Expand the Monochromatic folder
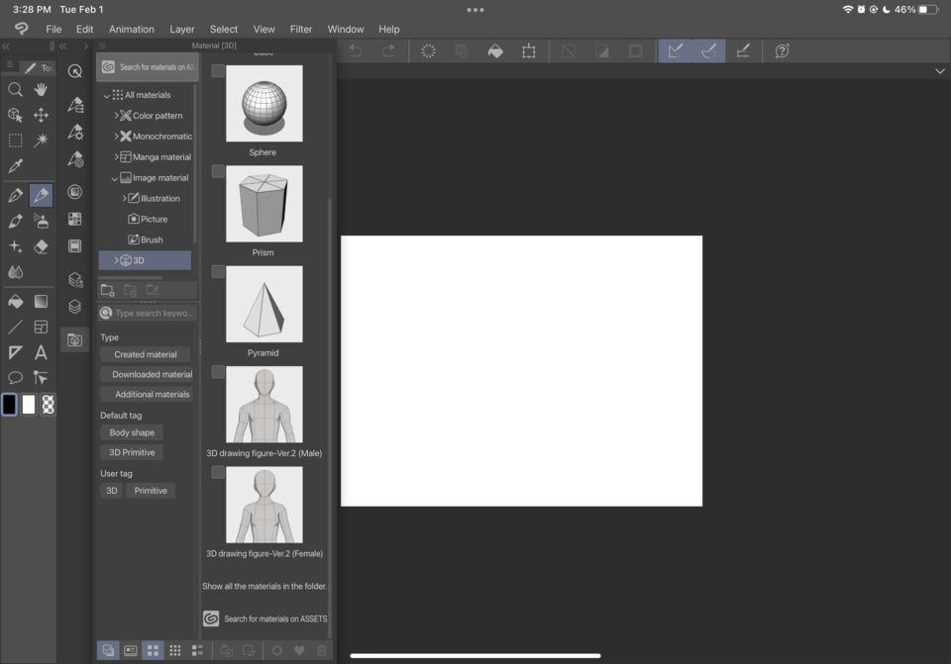The height and width of the screenshot is (664, 951). (x=116, y=137)
